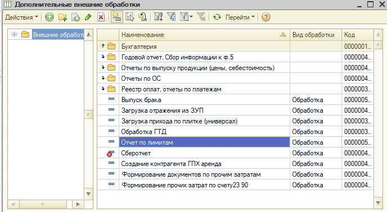Toggle hierarchical view mode

pyautogui.click(x=117, y=17)
